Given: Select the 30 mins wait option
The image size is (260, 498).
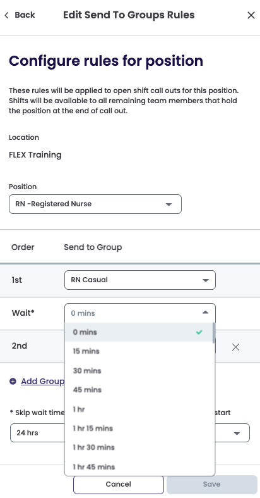Looking at the screenshot, I should coord(139,371).
